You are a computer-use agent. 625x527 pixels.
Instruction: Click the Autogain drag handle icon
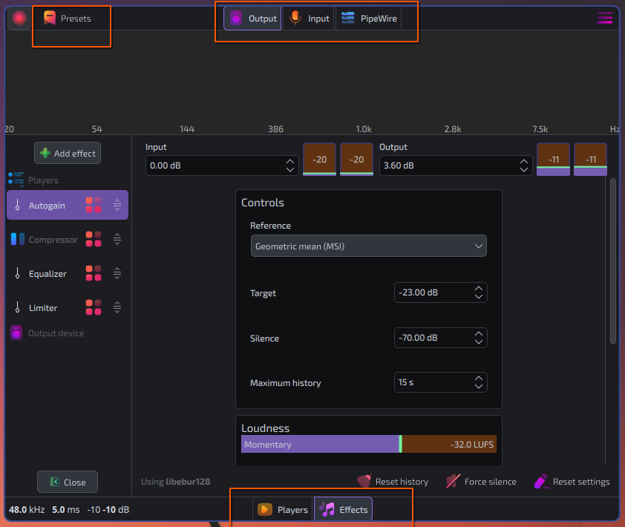[117, 206]
